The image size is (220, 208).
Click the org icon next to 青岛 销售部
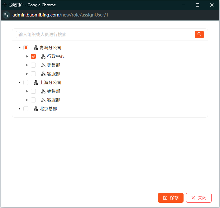43,65
